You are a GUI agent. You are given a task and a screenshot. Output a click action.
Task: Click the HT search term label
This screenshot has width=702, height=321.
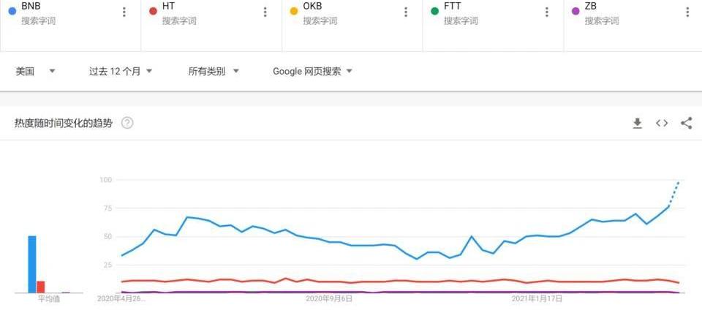pos(168,7)
